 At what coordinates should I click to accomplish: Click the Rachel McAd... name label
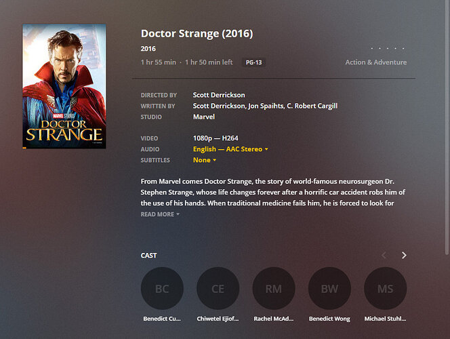click(274, 319)
